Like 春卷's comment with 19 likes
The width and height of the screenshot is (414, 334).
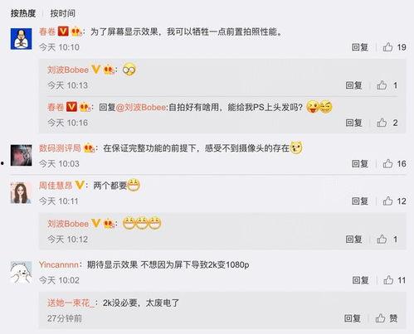tap(387, 47)
